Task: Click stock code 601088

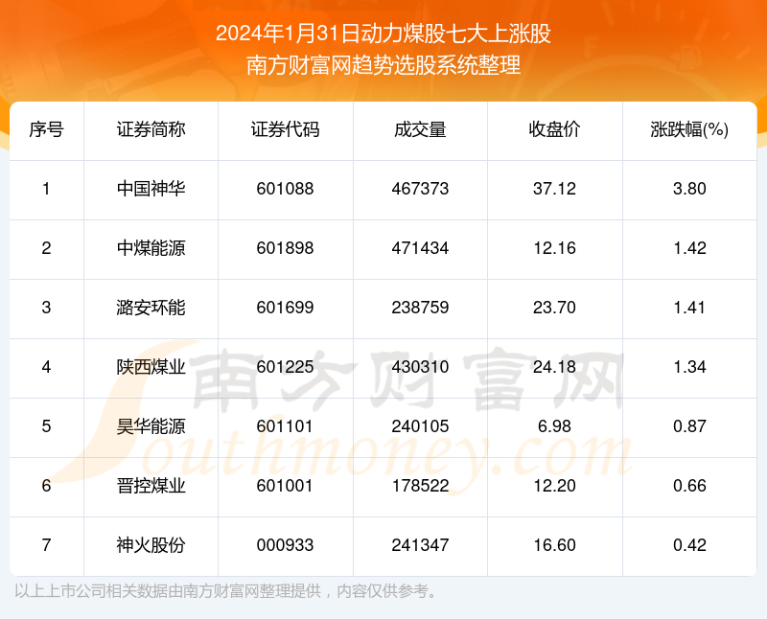Action: coord(285,189)
